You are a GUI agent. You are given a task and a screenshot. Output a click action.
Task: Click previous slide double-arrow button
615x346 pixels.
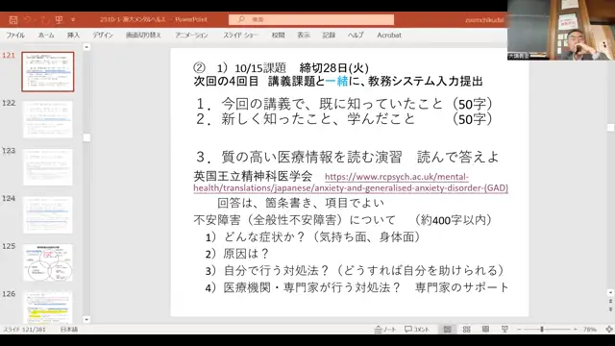tap(610, 301)
